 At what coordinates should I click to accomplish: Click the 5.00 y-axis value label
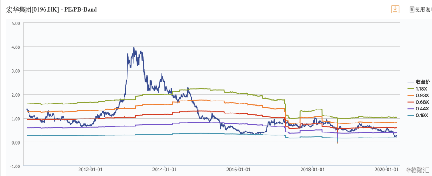click(16, 23)
